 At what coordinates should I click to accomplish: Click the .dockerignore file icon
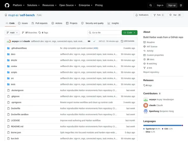coord(8,90)
